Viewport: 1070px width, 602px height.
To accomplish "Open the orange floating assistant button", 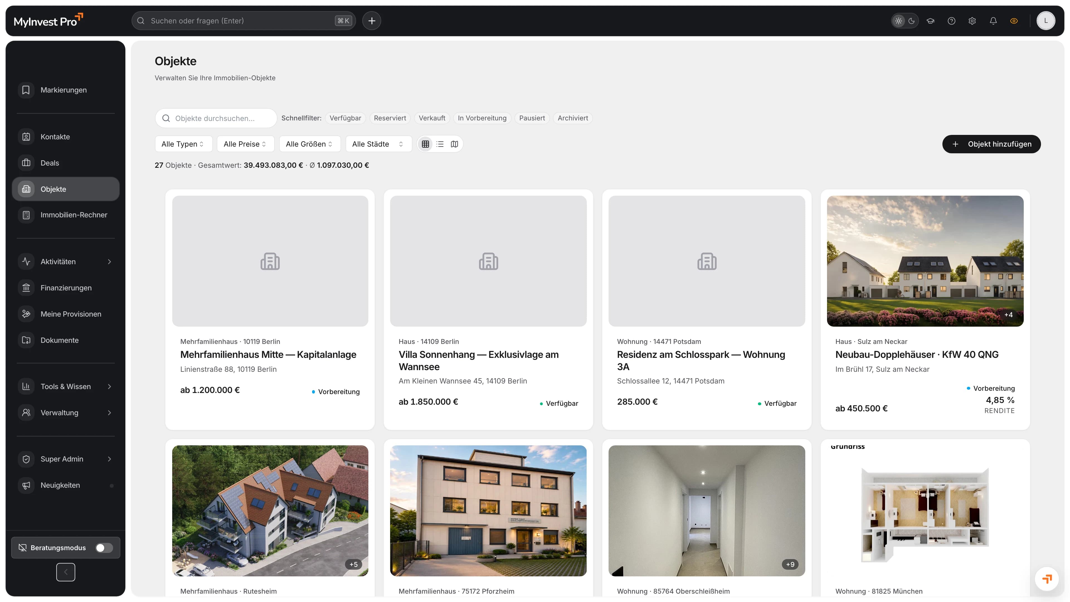I will tap(1046, 579).
